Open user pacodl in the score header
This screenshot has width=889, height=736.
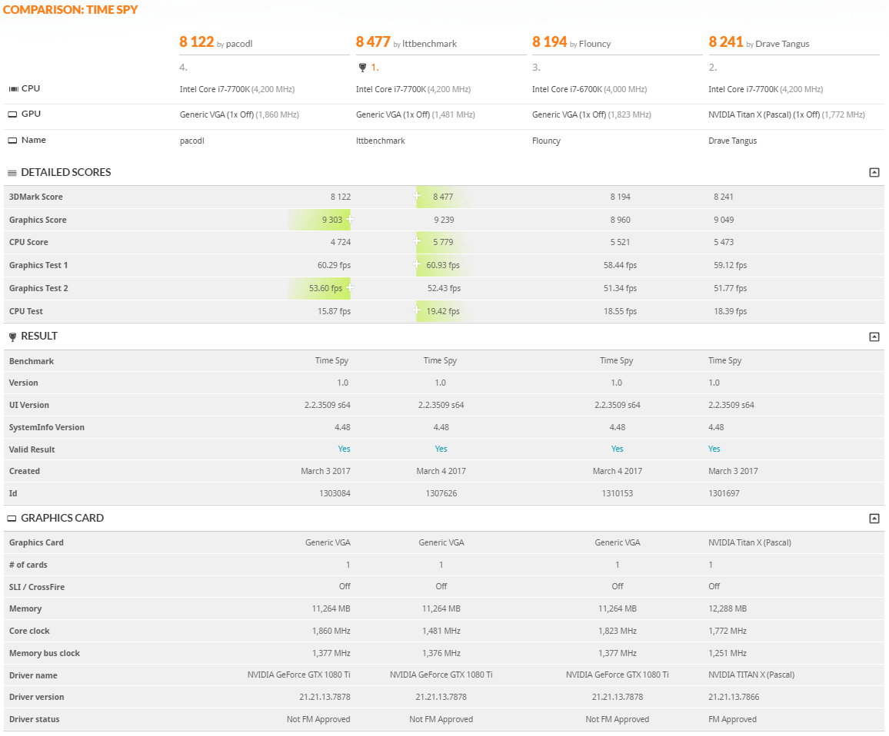tap(239, 45)
